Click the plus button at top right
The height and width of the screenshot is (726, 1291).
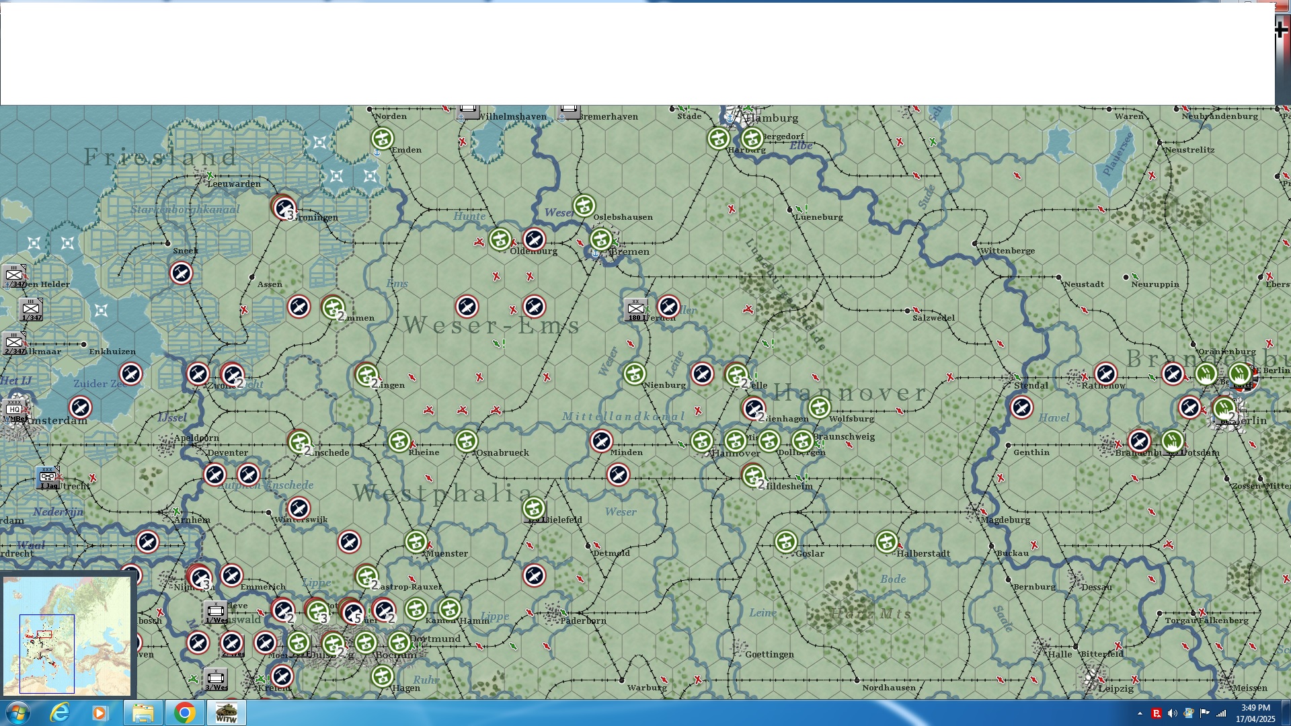(x=1282, y=29)
